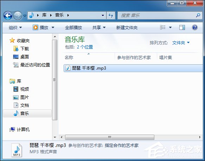This screenshot has width=205, height=161.
Task: Select 收藏夹 in the navigation pane
Action: tap(23, 41)
